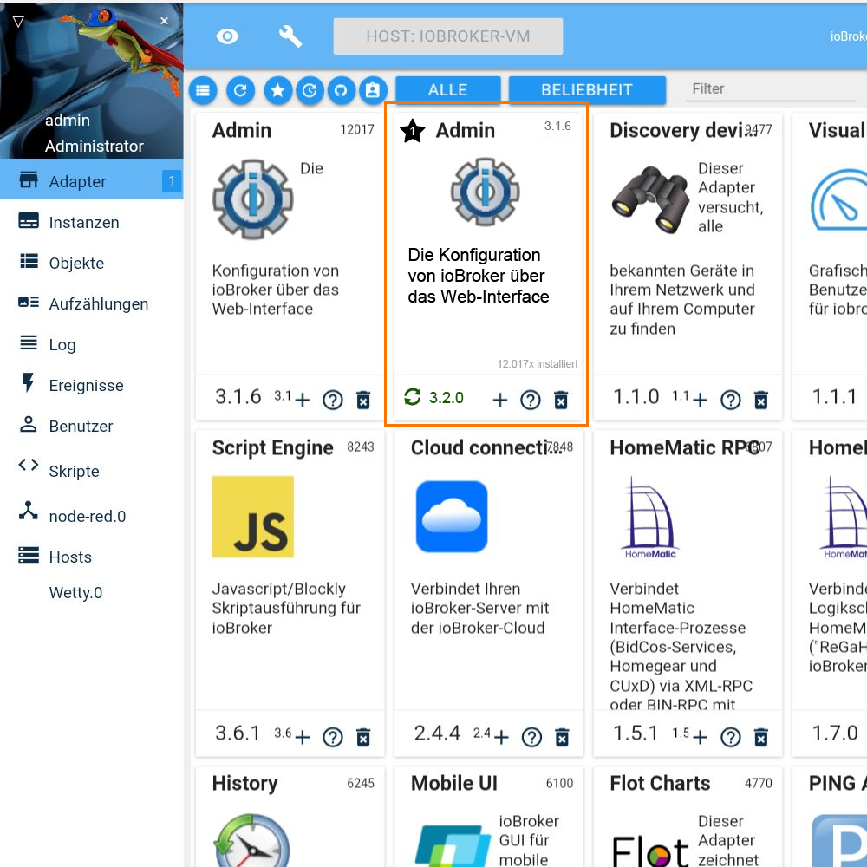Viewport: 867px width, 867px height.
Task: Refresh the adapter list
Action: (x=240, y=90)
